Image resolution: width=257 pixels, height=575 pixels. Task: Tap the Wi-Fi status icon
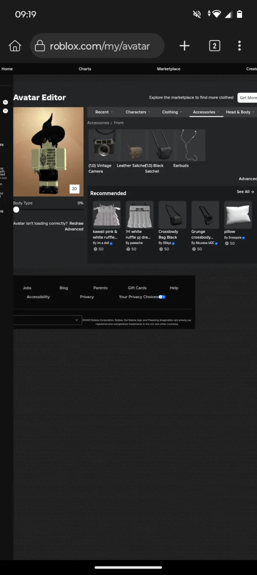pos(217,14)
